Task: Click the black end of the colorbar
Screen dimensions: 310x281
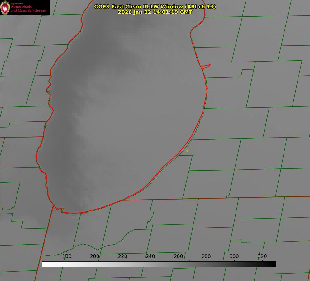Action: click(274, 264)
